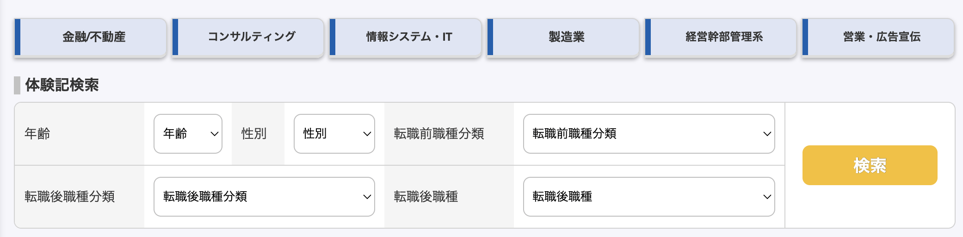963x237 pixels.
Task: Go to 情報システム・IT category
Action: tap(406, 37)
